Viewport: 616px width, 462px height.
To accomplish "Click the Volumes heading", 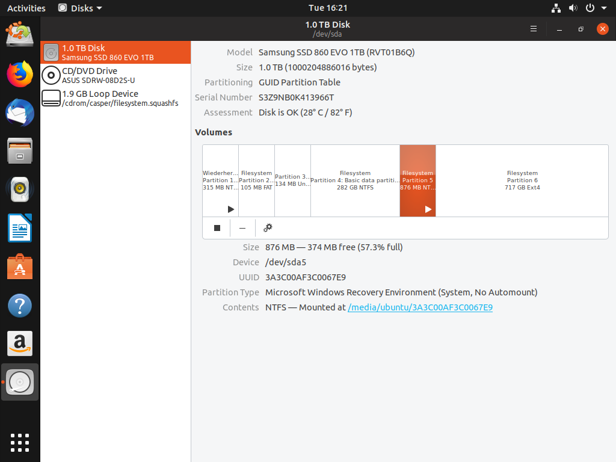I will (214, 132).
